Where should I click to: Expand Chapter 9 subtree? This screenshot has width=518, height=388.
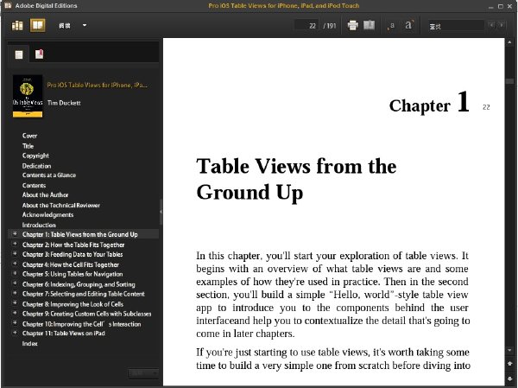(x=15, y=313)
